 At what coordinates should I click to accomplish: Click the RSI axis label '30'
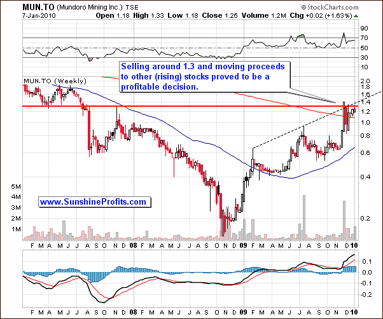[364, 58]
